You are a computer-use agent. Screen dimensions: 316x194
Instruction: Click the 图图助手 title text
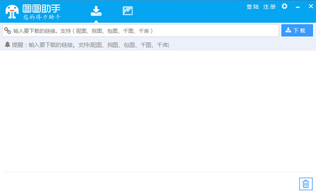(x=41, y=8)
